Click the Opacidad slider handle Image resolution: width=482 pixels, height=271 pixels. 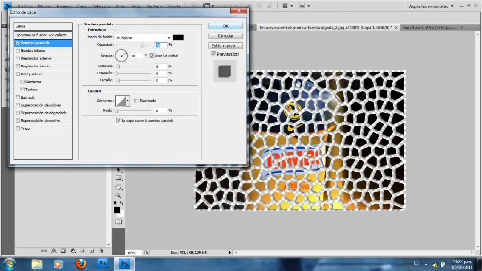[143, 45]
